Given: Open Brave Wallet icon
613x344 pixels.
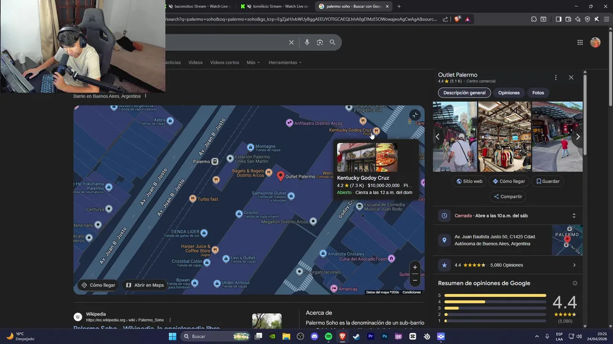Looking at the screenshot, I should (x=568, y=19).
